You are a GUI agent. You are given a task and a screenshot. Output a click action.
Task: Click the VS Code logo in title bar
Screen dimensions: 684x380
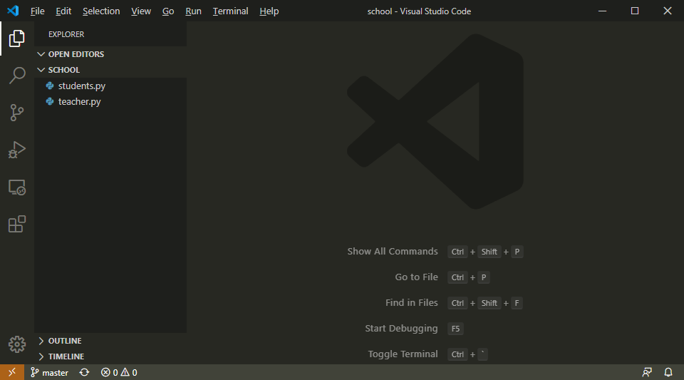tap(13, 11)
